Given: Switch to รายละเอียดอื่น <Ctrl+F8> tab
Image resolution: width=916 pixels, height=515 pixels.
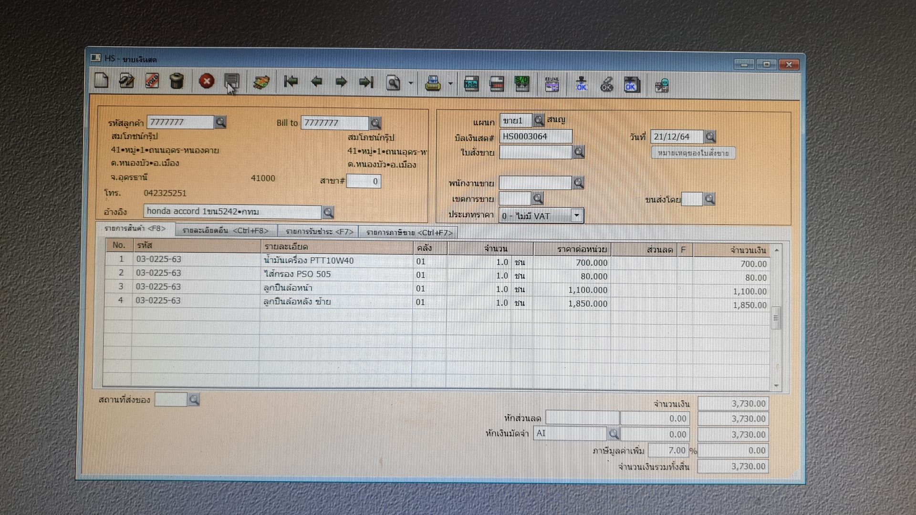Looking at the screenshot, I should tap(225, 231).
